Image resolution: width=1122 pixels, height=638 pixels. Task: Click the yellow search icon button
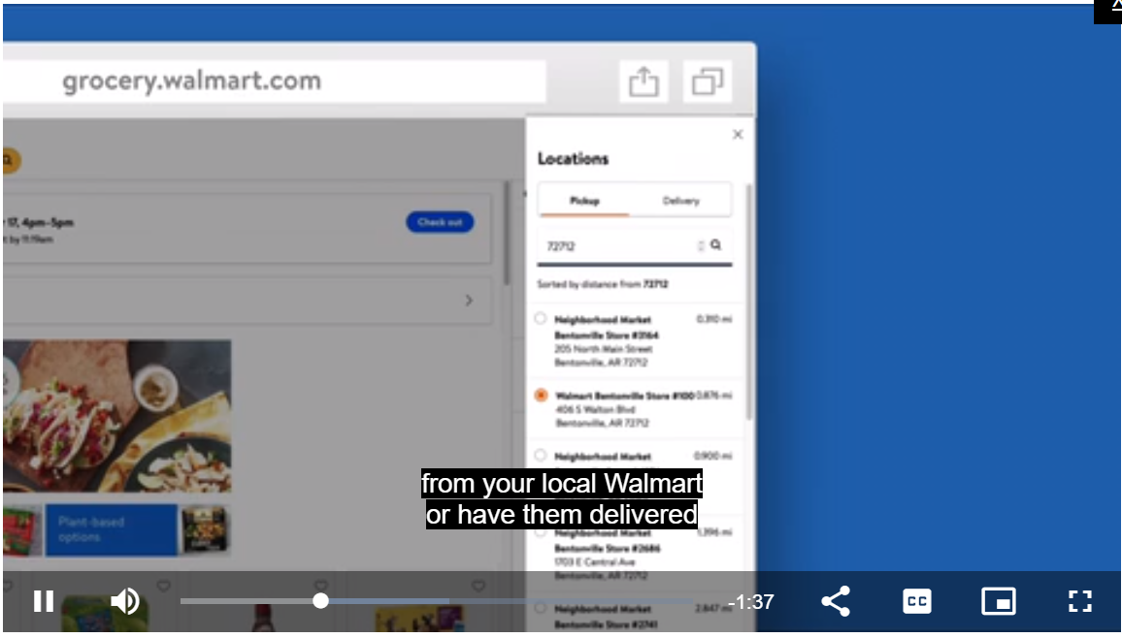pyautogui.click(x=10, y=161)
